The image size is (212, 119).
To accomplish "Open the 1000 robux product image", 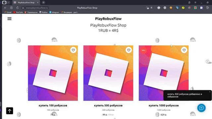I will (x=164, y=73).
